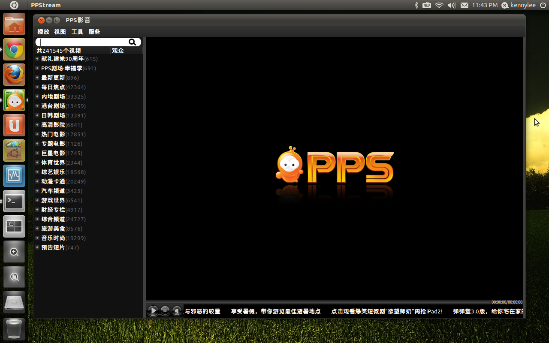
Task: Select the 巨星电影 (1745) row
Action: click(89, 153)
